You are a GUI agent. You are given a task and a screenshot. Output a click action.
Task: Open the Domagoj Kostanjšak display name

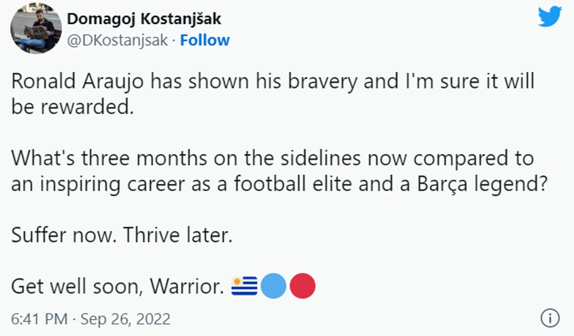(144, 19)
